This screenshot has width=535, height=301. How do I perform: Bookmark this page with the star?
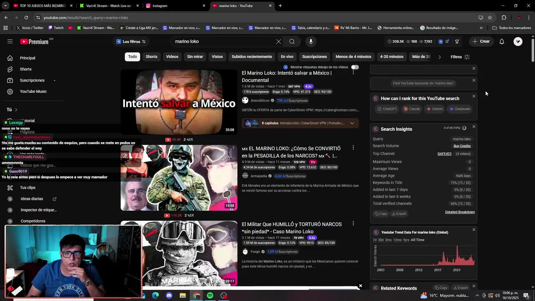coord(490,18)
